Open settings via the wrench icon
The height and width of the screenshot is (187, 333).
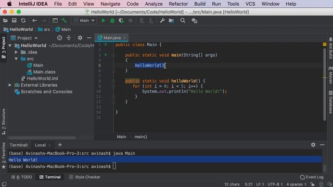tap(162, 21)
